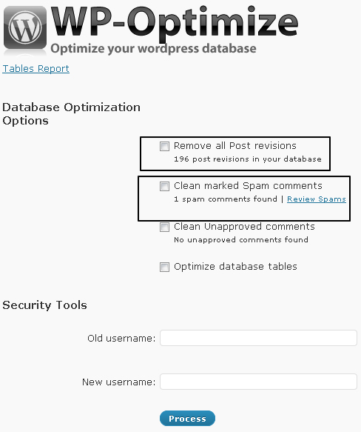
Task: Select the Database Optimization Options heading
Action: (x=71, y=114)
